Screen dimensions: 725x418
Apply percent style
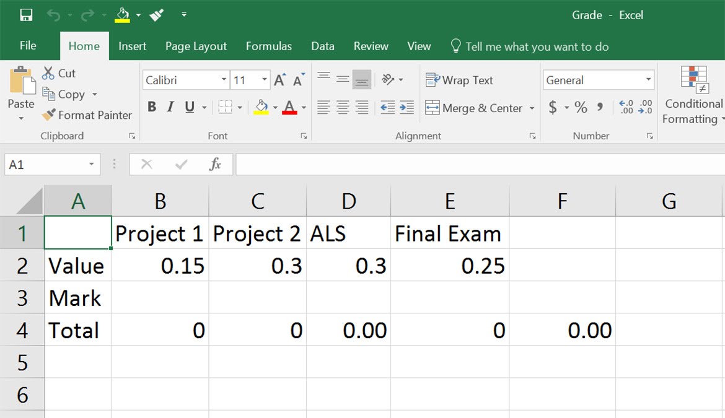581,108
